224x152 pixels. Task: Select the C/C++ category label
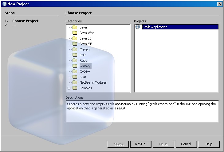coord(85,71)
